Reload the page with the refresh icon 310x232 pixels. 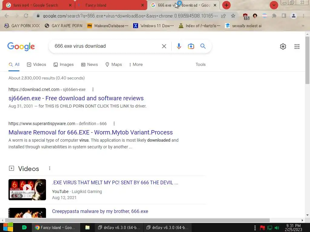(26, 16)
